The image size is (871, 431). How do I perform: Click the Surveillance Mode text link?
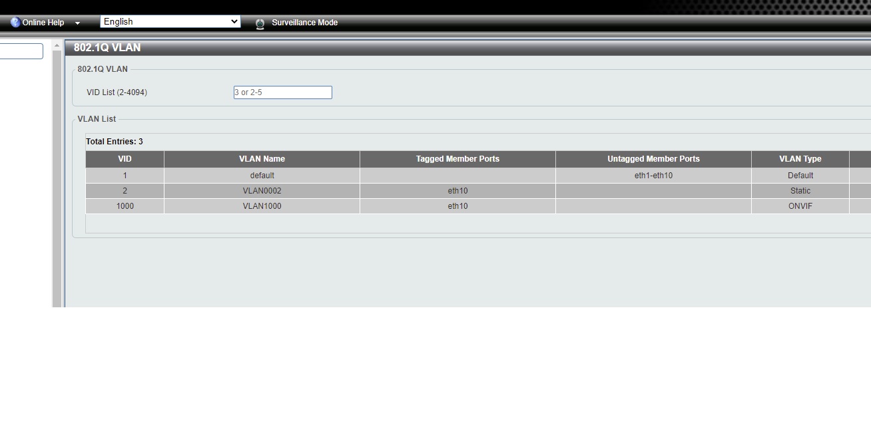point(304,23)
